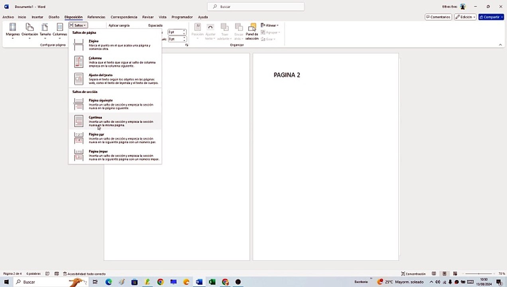Adjust the zoom slider in status bar

point(478,274)
